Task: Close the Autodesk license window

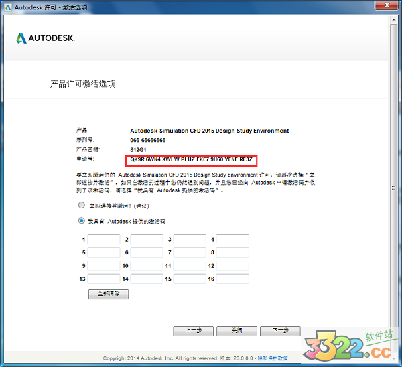Action: [x=387, y=5]
